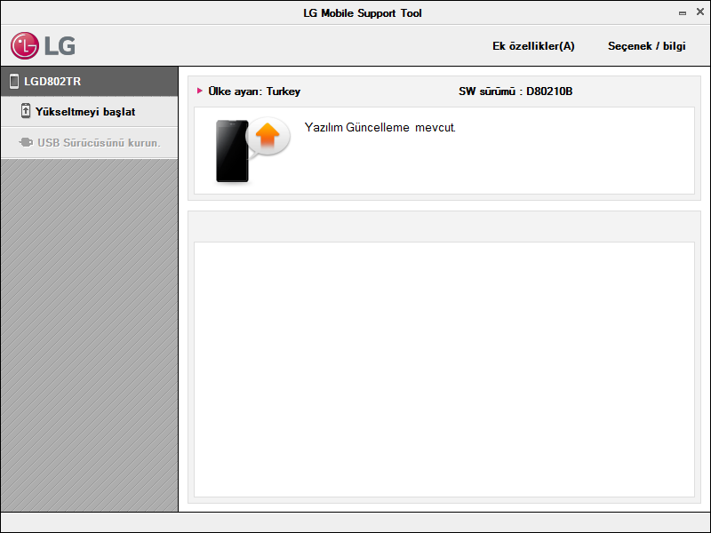Open the Ek özellikler(A) menu

pos(533,46)
